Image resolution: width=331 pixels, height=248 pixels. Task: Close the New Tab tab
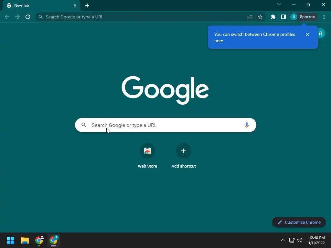(x=75, y=5)
